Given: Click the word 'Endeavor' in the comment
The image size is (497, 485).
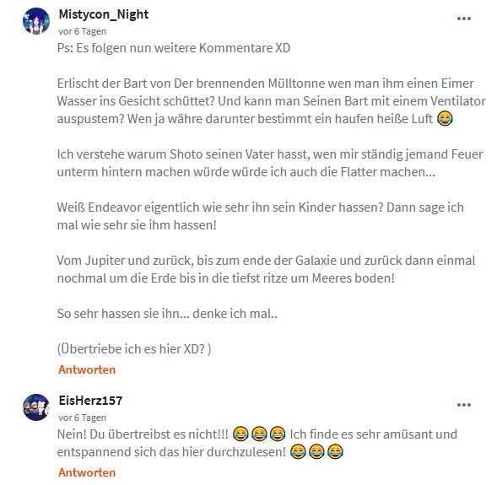Looking at the screenshot, I should click(x=115, y=207).
